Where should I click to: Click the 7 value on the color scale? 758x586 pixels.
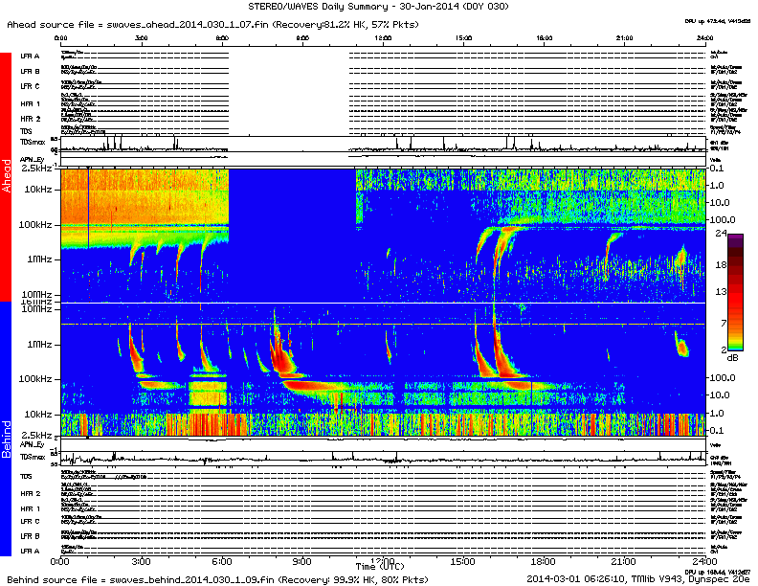coord(724,323)
